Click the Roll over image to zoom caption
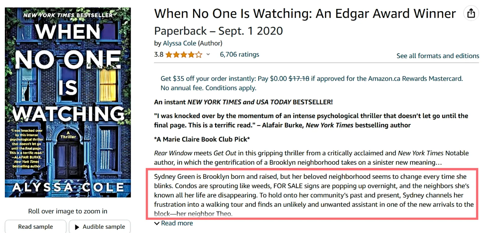The image size is (482, 233). click(x=68, y=211)
